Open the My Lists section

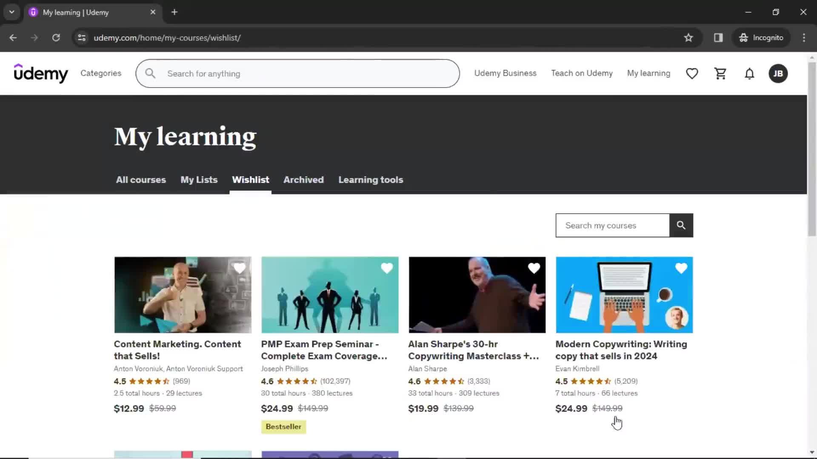[x=199, y=180]
